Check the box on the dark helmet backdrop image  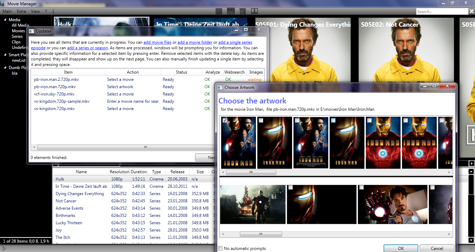pyautogui.click(x=291, y=187)
